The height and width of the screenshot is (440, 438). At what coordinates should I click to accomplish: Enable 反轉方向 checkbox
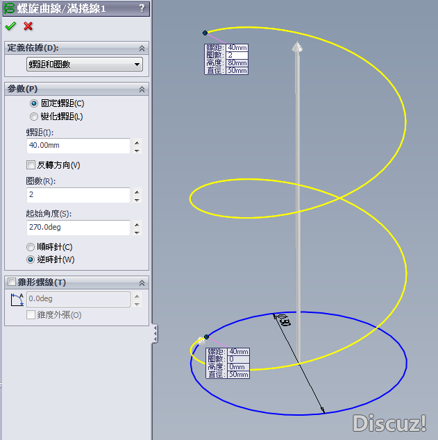coord(31,165)
